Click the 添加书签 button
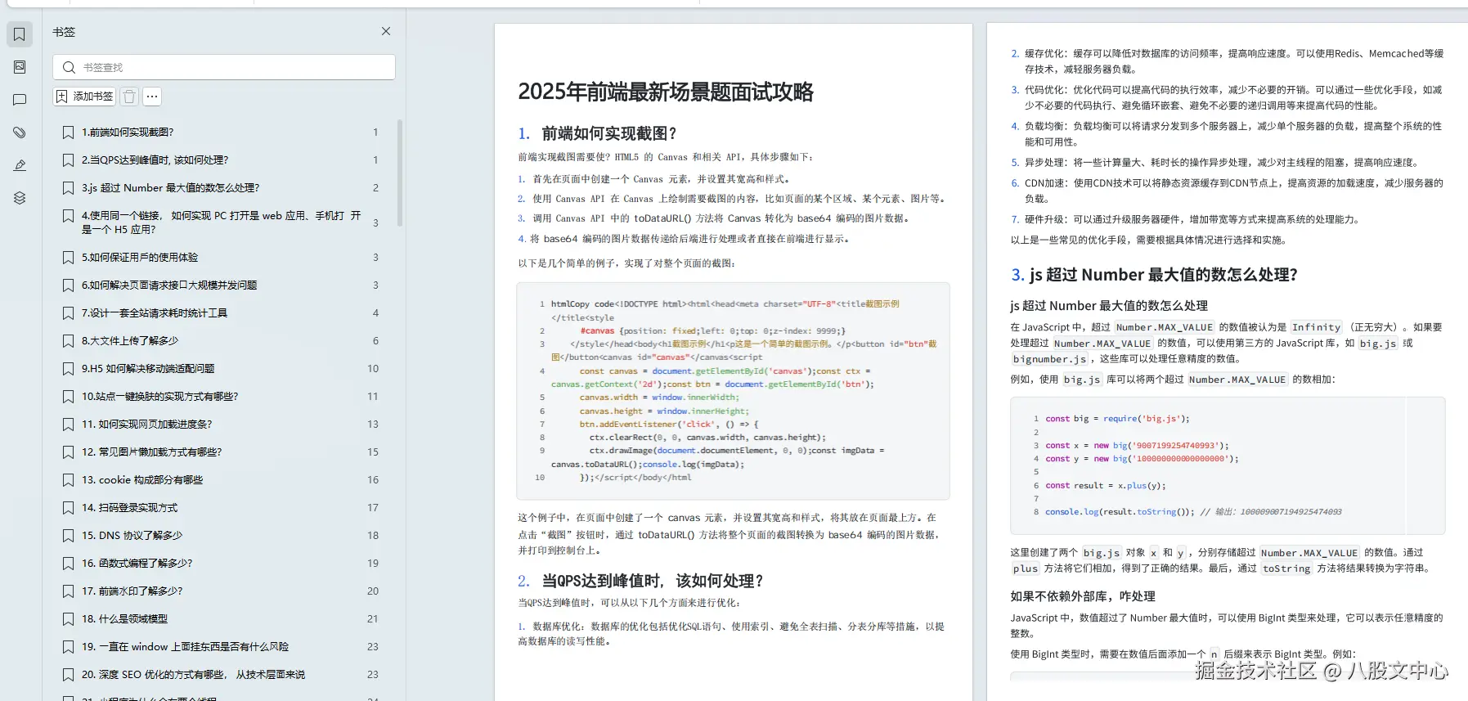Image resolution: width=1468 pixels, height=701 pixels. tap(85, 97)
